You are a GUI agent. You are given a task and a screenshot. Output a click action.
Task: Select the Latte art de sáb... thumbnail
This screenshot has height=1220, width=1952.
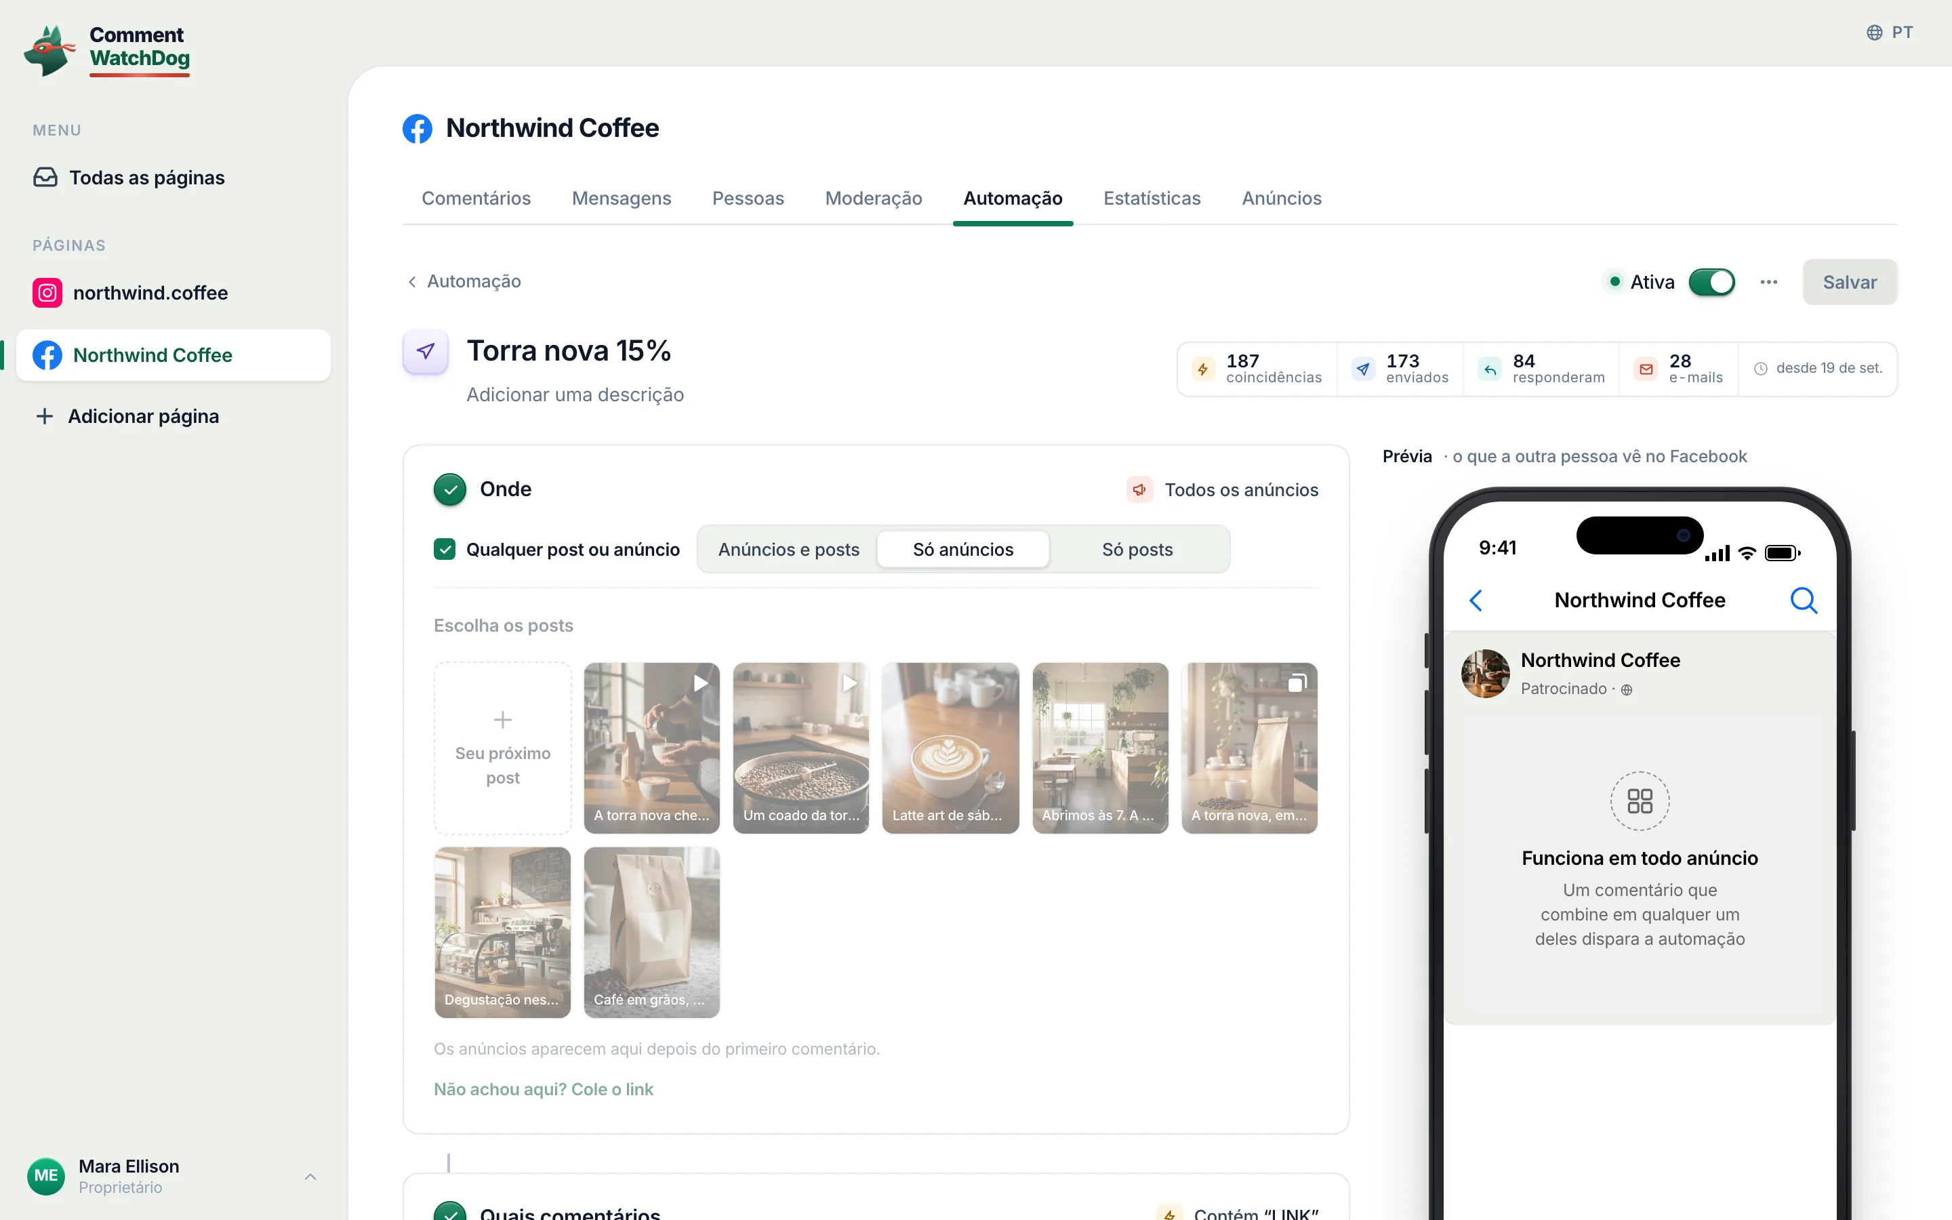[950, 748]
